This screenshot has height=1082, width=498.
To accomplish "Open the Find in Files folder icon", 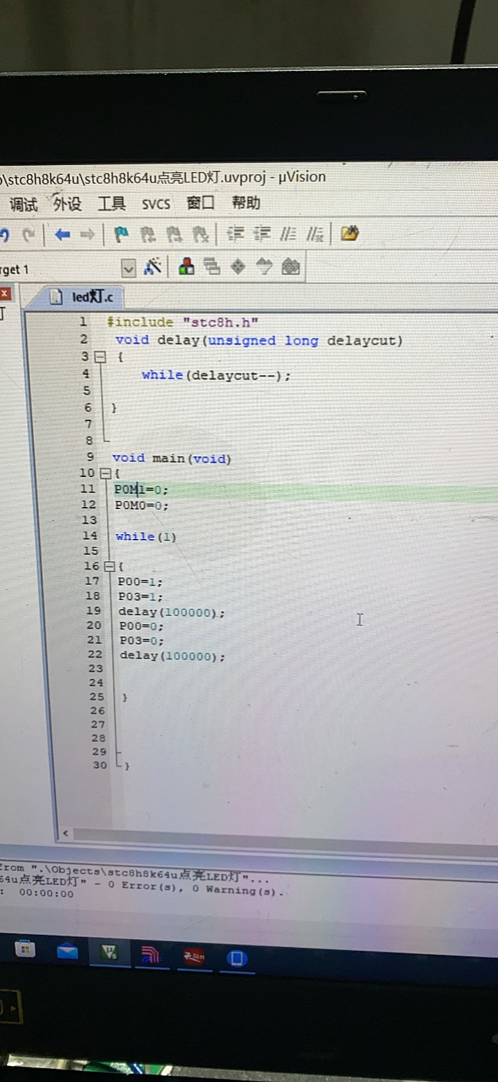I will (350, 233).
